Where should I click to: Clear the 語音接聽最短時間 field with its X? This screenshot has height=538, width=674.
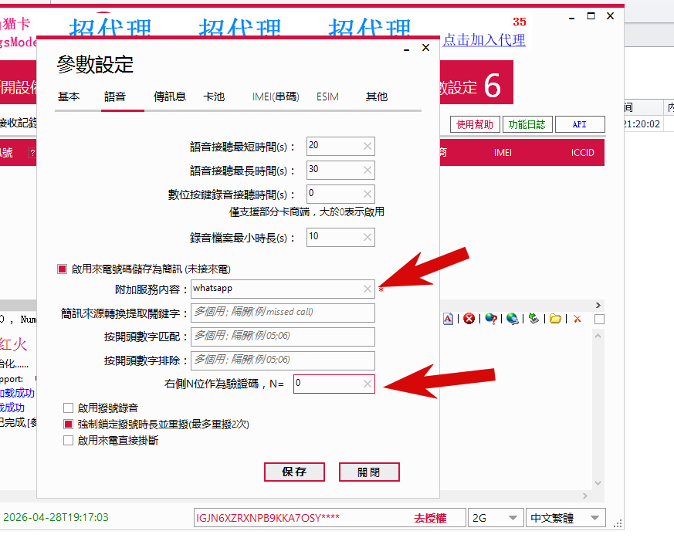[x=367, y=146]
